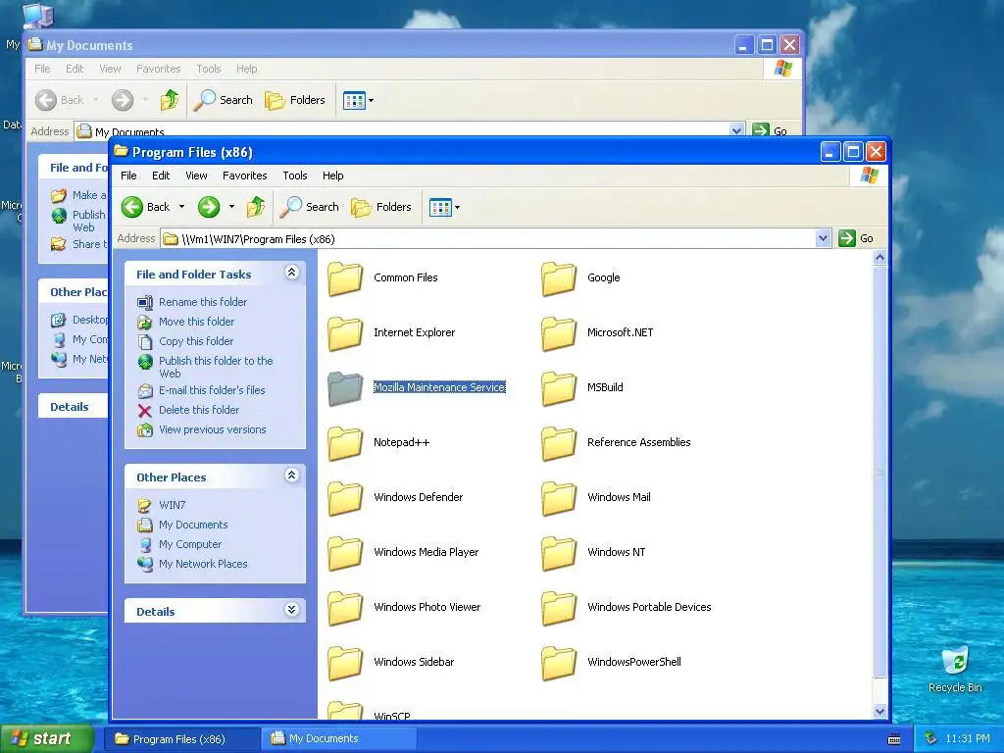Screen dimensions: 1004x753
Task: Open My Computer in Other Places
Action: coord(190,544)
